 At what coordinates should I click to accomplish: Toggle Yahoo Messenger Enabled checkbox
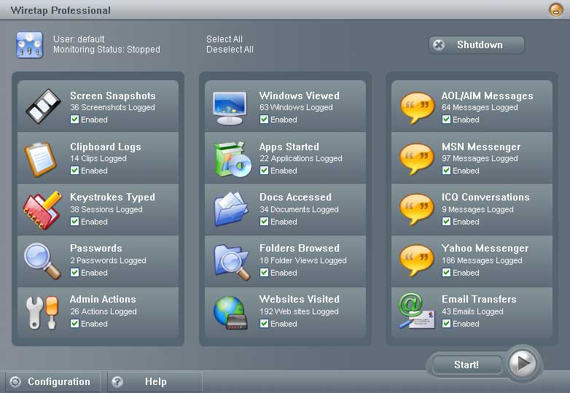446,272
